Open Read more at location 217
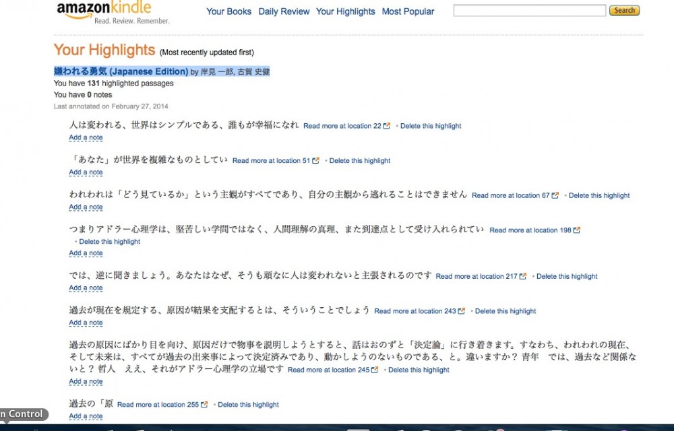 pos(477,277)
